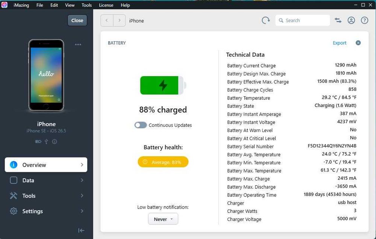Open the three-dot device options menu
This screenshot has height=239, width=376.
pyautogui.click(x=78, y=45)
